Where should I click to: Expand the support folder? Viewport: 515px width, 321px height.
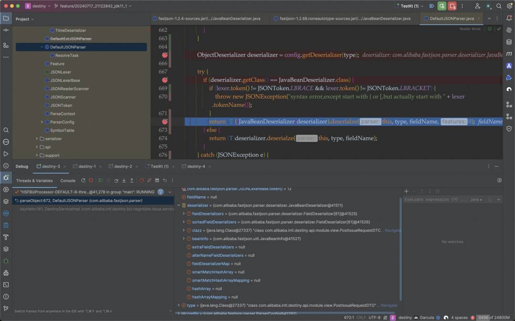click(x=37, y=155)
